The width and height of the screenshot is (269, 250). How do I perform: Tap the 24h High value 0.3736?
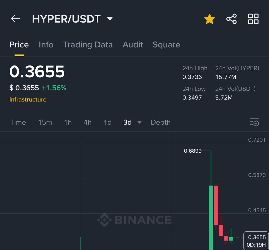(x=192, y=77)
